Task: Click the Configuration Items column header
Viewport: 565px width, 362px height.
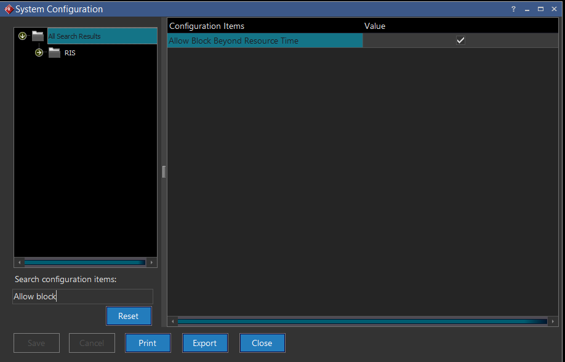Action: coord(207,26)
